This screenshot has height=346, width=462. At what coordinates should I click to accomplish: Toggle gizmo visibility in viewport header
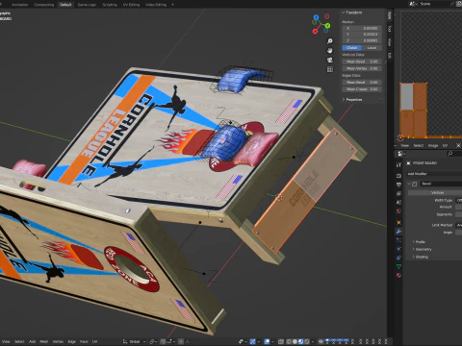(252, 341)
